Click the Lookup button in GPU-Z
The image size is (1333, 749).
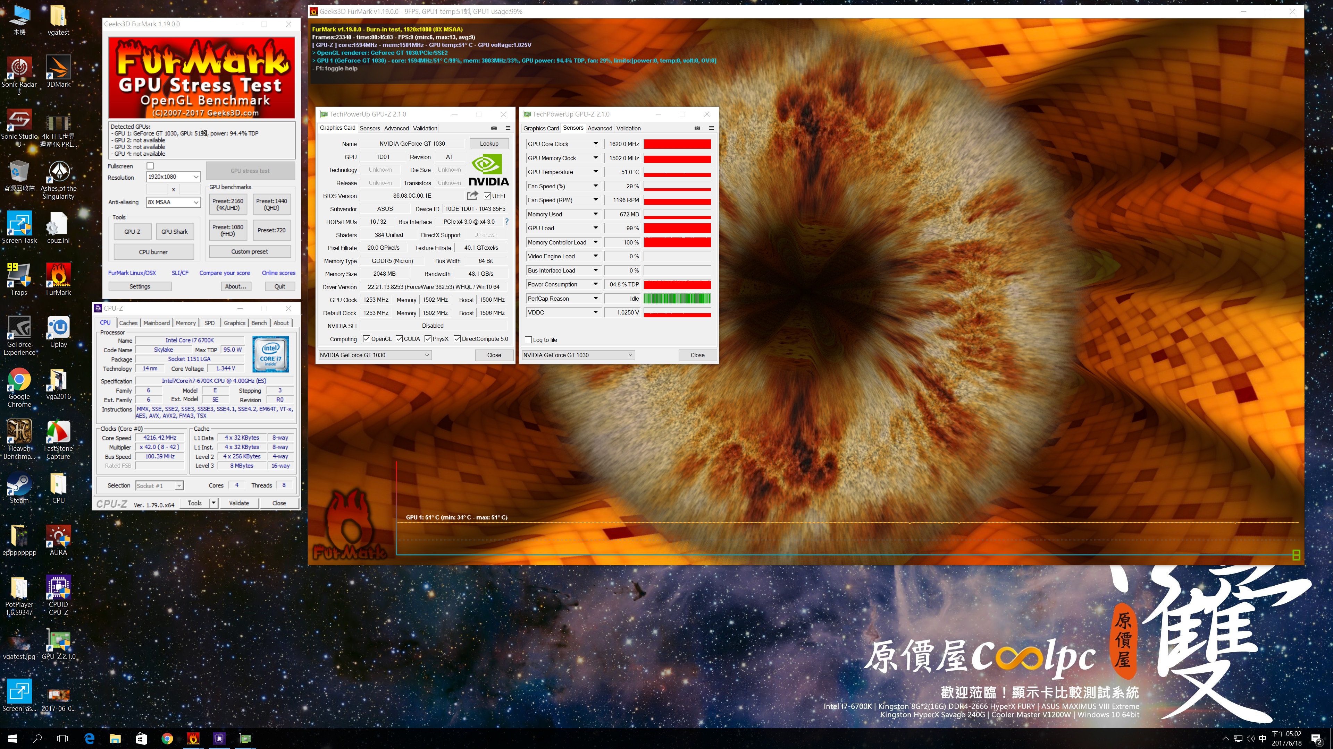click(489, 144)
